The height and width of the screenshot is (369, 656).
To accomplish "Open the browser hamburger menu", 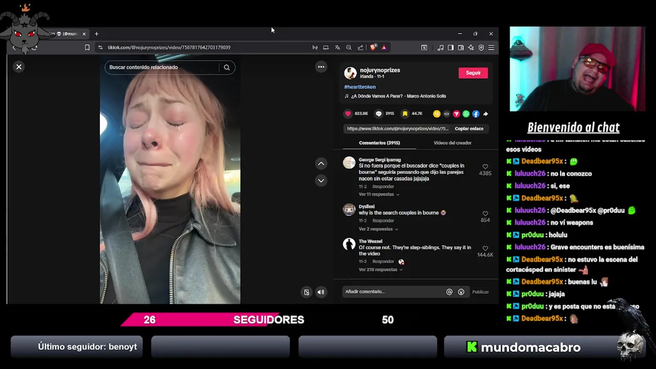I will click(491, 47).
